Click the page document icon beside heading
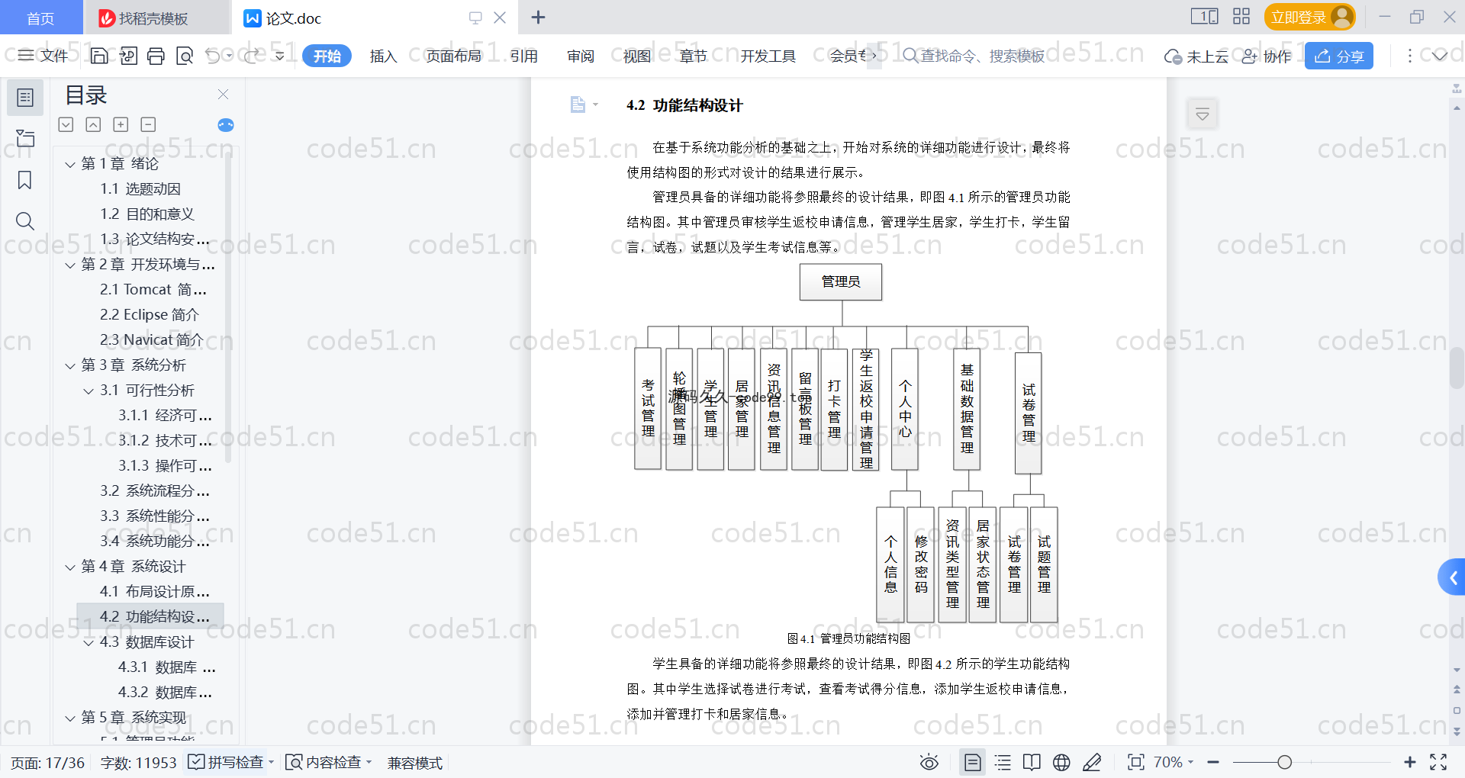Image resolution: width=1465 pixels, height=778 pixels. coord(578,104)
